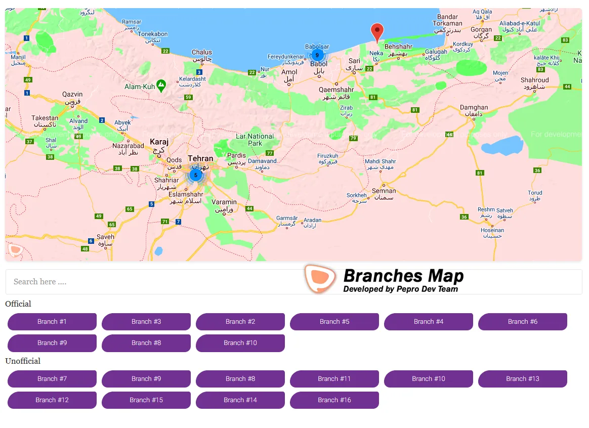Image resolution: width=589 pixels, height=428 pixels.
Task: Select Unofficial Branch #14
Action: 240,400
